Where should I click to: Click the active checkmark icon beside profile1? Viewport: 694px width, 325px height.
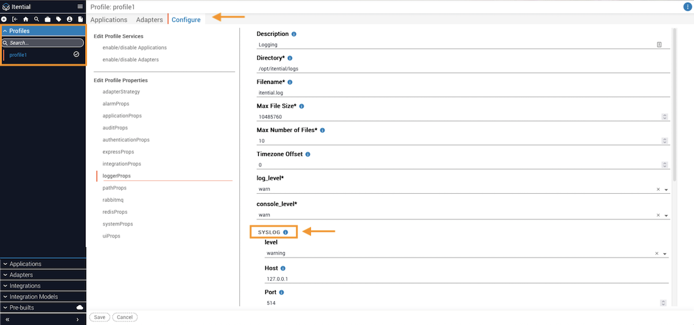[76, 54]
